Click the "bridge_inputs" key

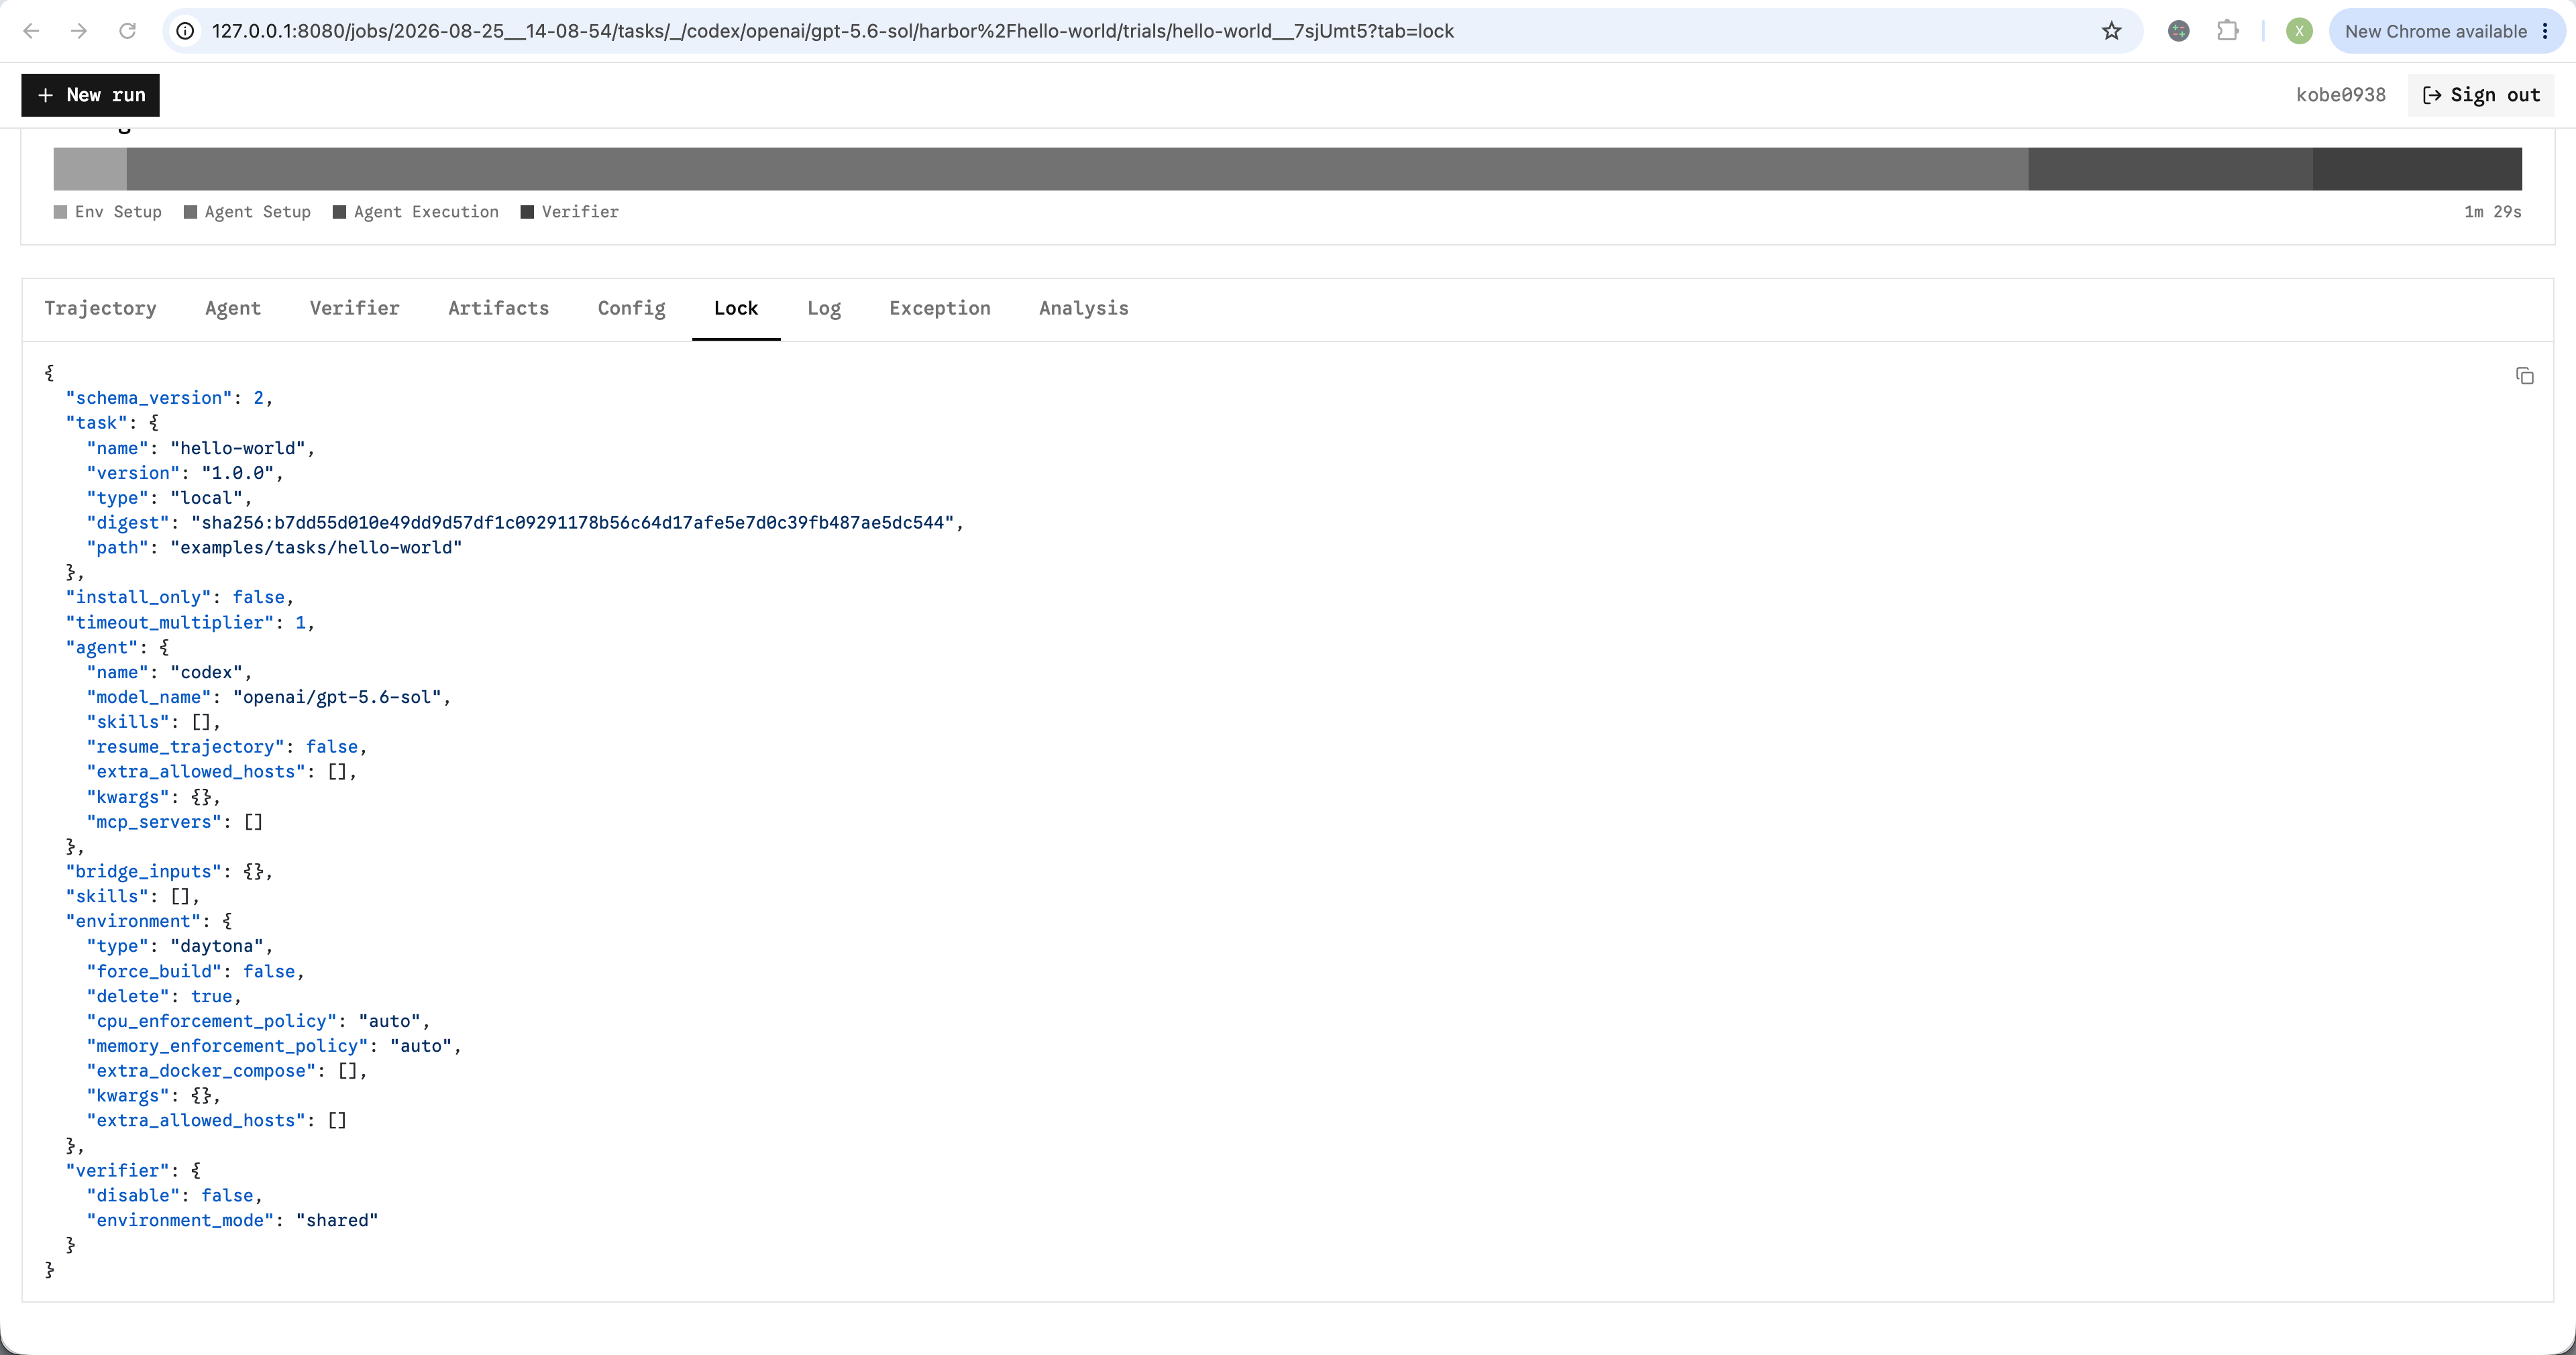[144, 872]
